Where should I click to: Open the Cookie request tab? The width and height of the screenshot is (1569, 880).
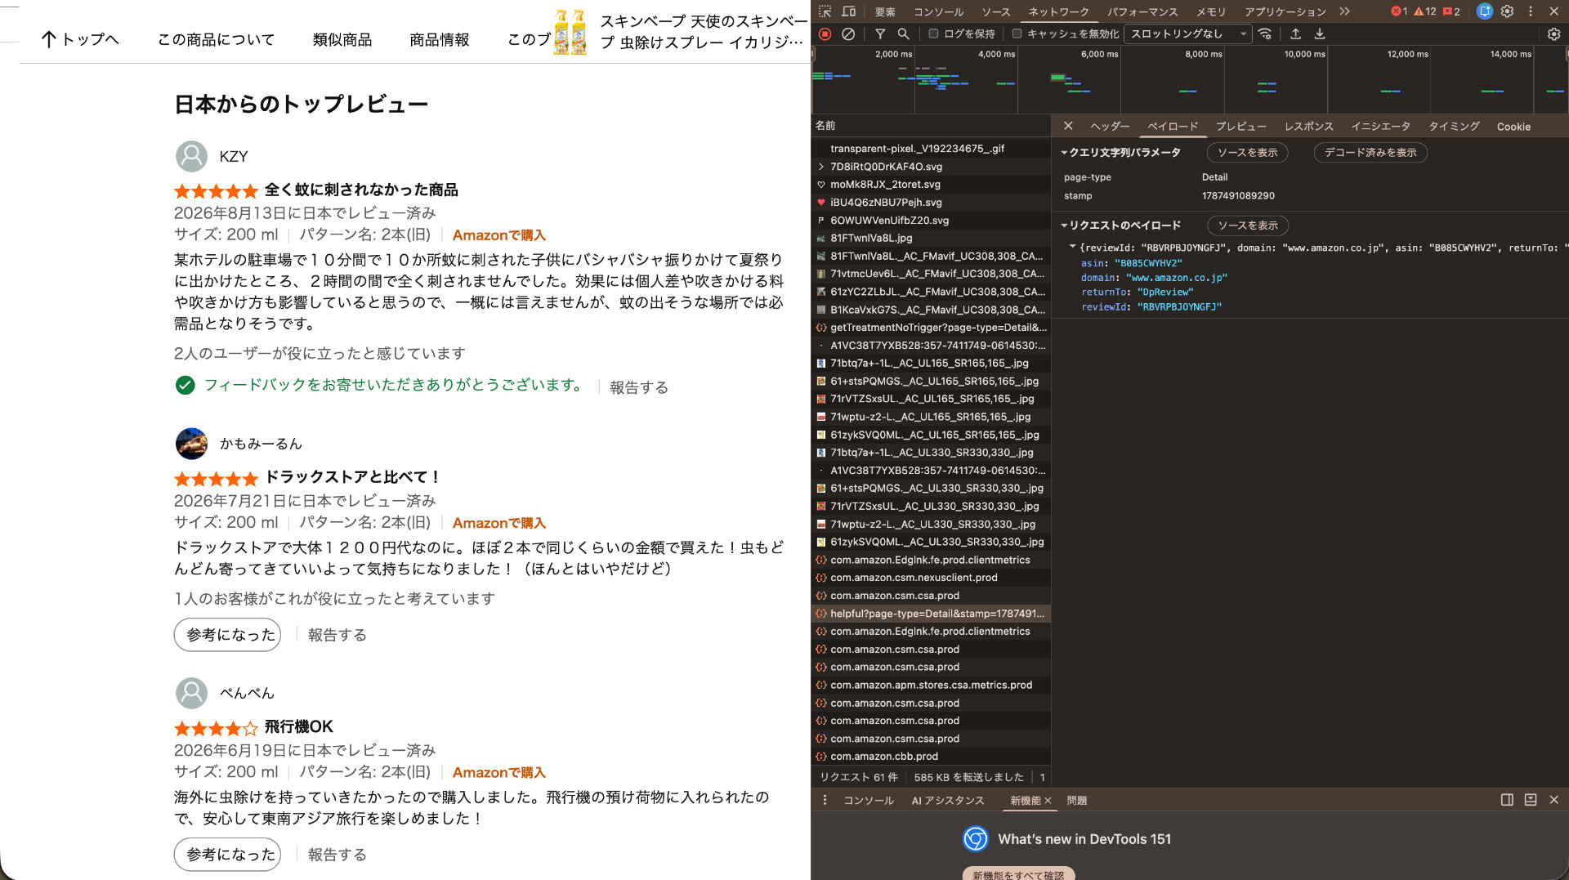(1513, 127)
